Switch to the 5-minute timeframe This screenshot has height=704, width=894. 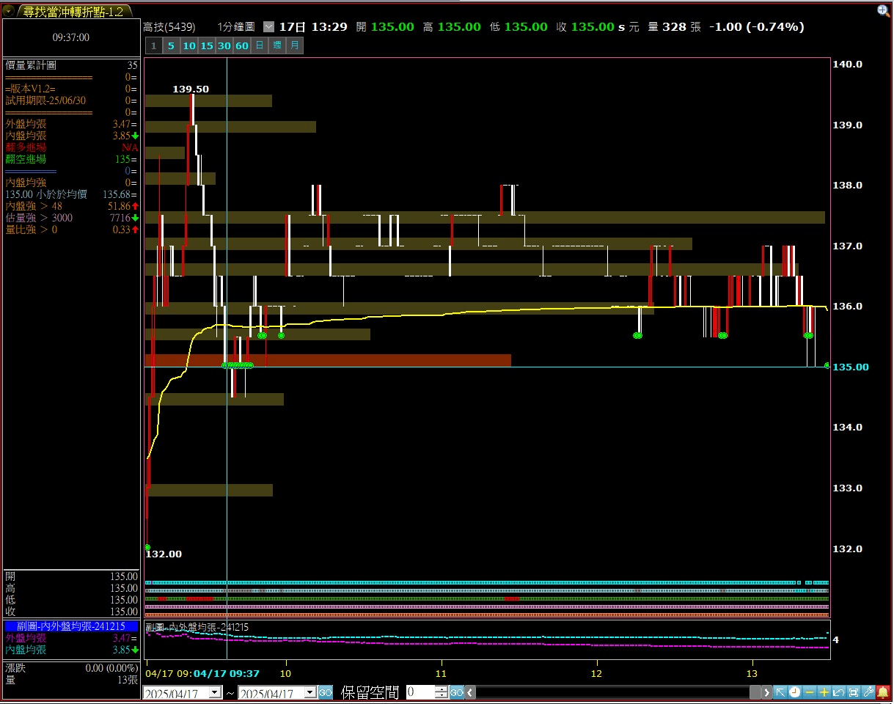[171, 45]
